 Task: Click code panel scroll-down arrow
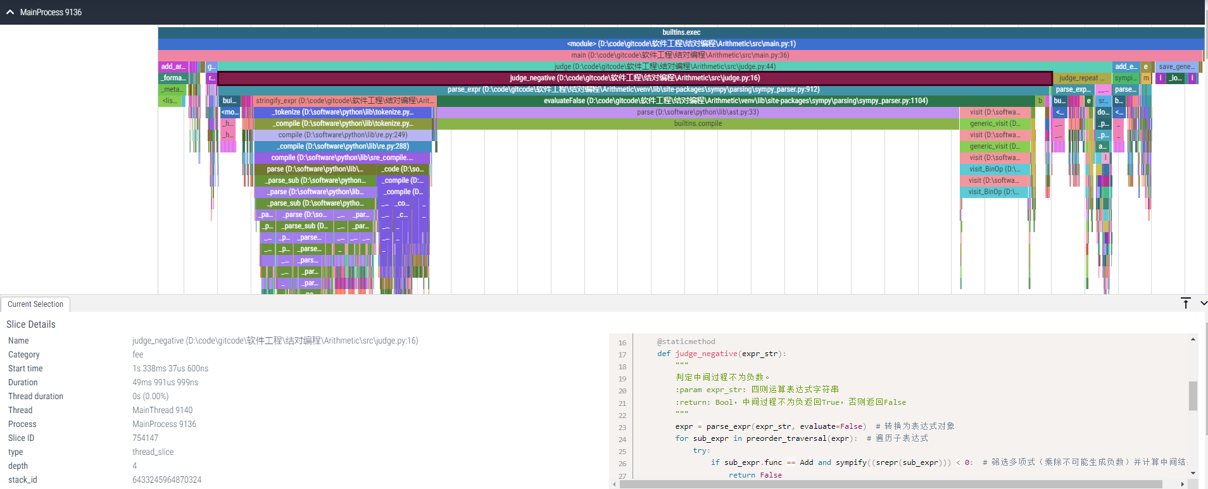1193,473
